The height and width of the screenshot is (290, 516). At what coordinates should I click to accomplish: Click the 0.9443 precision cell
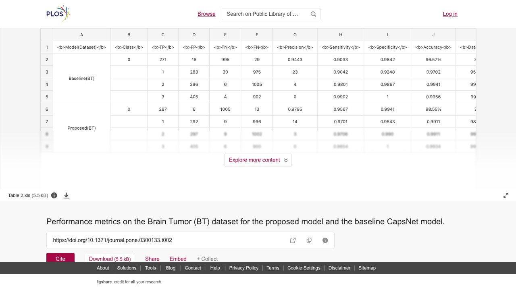(x=295, y=60)
